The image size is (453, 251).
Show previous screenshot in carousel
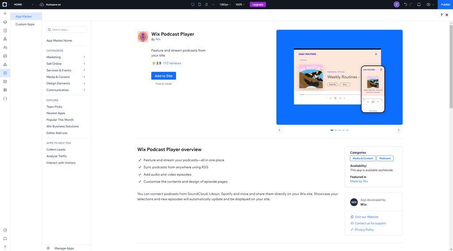[280, 130]
